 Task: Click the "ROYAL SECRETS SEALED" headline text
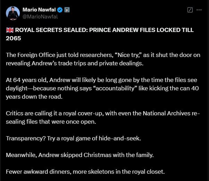tap(50, 30)
